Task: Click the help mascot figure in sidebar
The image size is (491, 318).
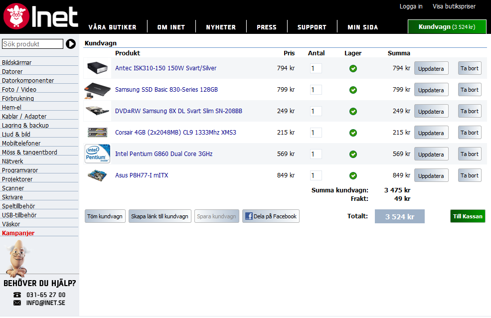Action: [x=18, y=258]
